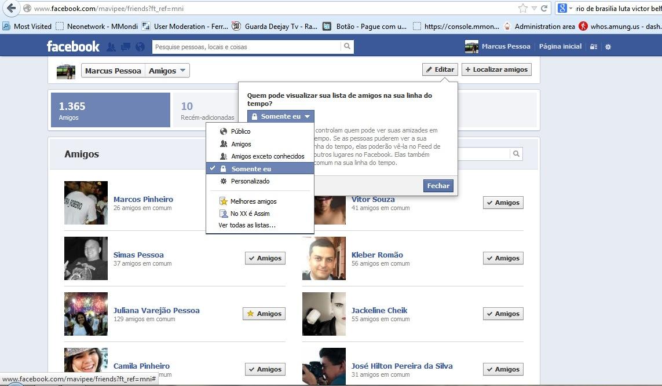Open Simas Pessoa's profile photo
The height and width of the screenshot is (386, 662).
(86, 258)
